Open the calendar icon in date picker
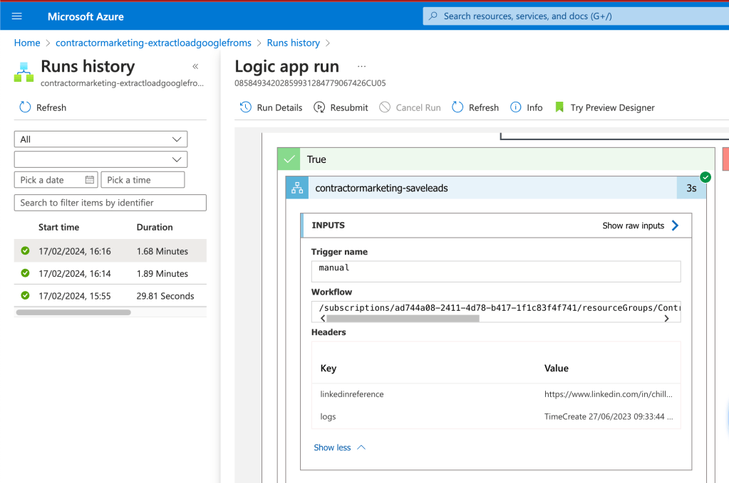The image size is (729, 483). (90, 179)
